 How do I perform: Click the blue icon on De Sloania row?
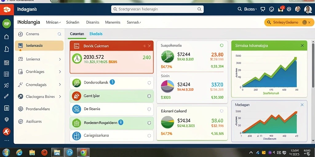click(x=76, y=109)
